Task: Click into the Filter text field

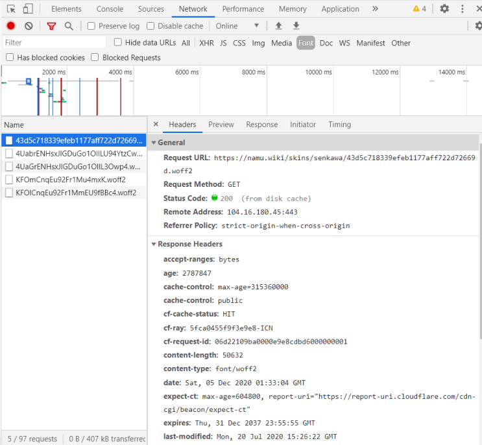Action: coord(54,42)
